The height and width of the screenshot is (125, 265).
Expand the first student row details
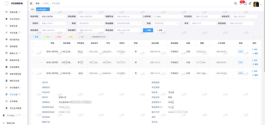click(41, 51)
